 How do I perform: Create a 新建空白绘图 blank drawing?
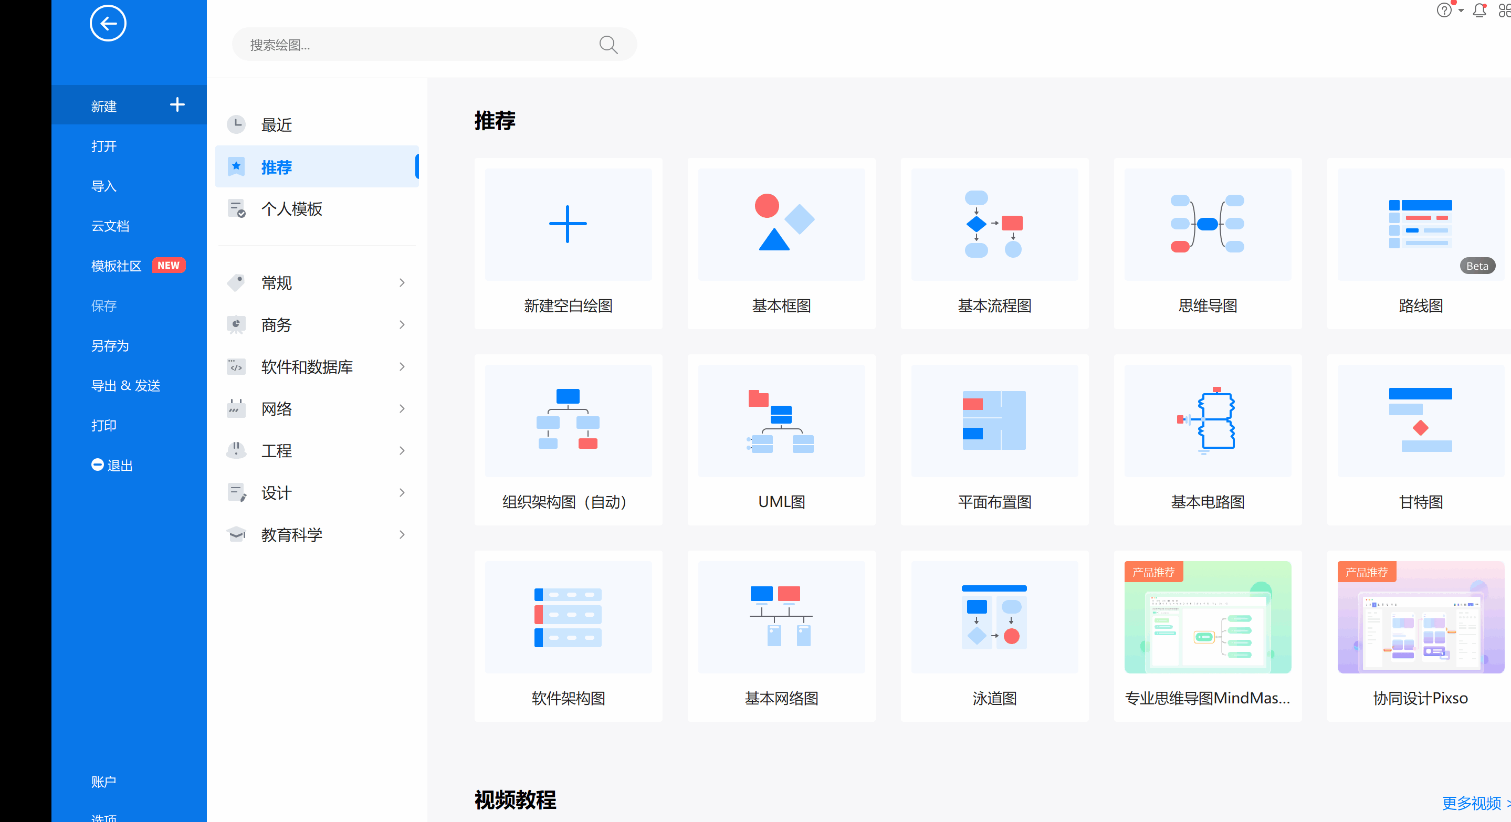coord(568,244)
